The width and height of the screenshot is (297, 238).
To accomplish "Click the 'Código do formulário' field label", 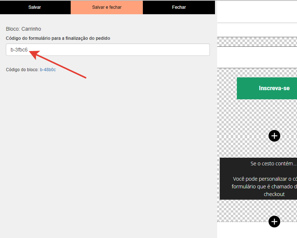I will (58, 38).
